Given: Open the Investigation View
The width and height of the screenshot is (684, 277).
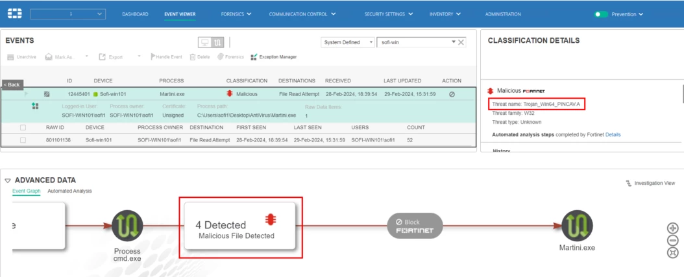Looking at the screenshot, I should 650,183.
